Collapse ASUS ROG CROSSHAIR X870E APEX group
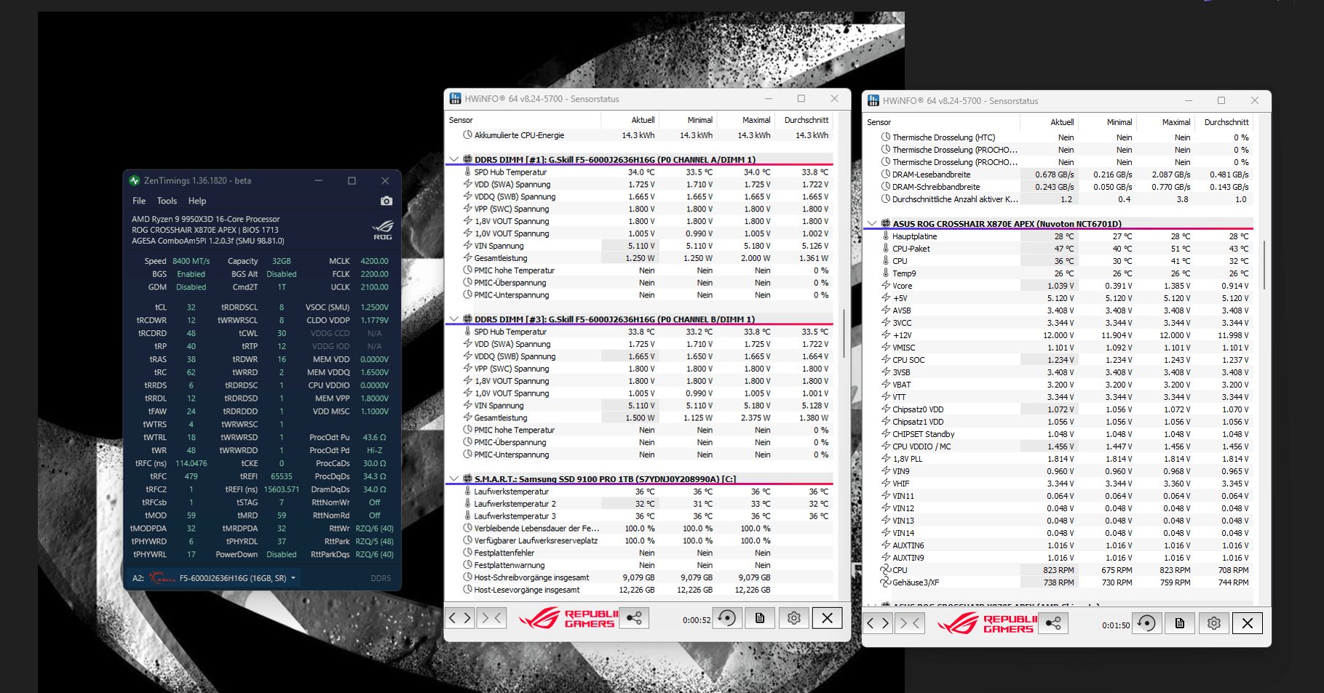The image size is (1324, 693). pos(872,224)
